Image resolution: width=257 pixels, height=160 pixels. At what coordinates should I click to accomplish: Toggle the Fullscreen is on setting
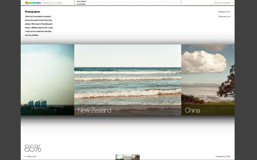(224, 16)
